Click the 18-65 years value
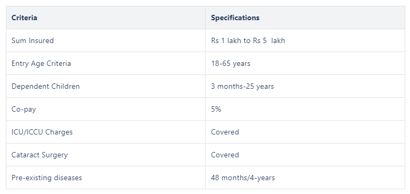The image size is (410, 194). (231, 63)
